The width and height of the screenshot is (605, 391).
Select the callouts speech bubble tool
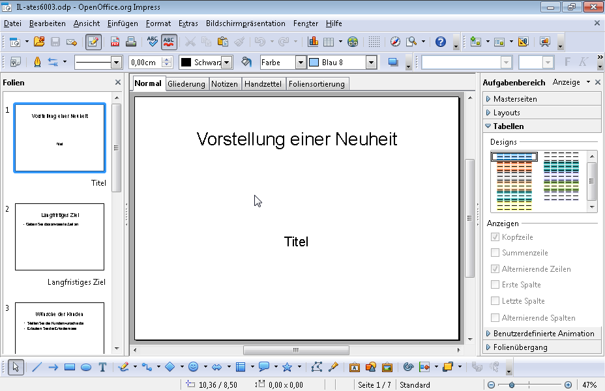[x=264, y=367]
